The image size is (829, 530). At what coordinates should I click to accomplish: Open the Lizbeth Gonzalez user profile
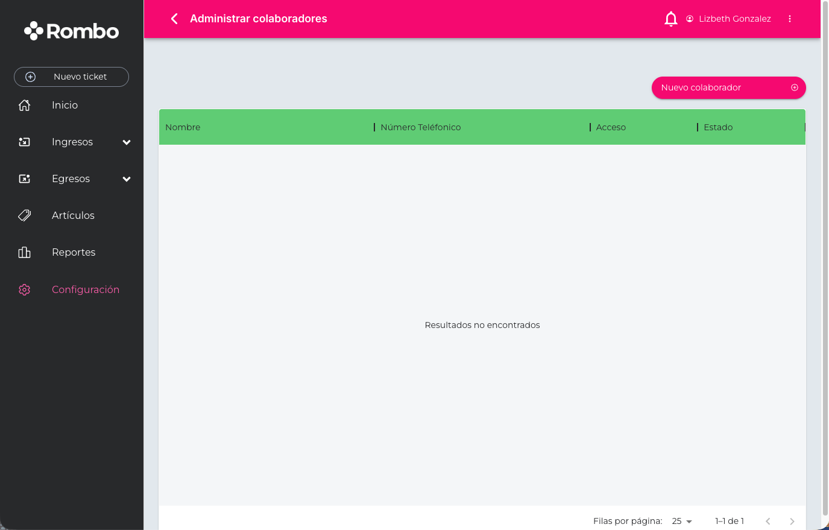coord(728,19)
